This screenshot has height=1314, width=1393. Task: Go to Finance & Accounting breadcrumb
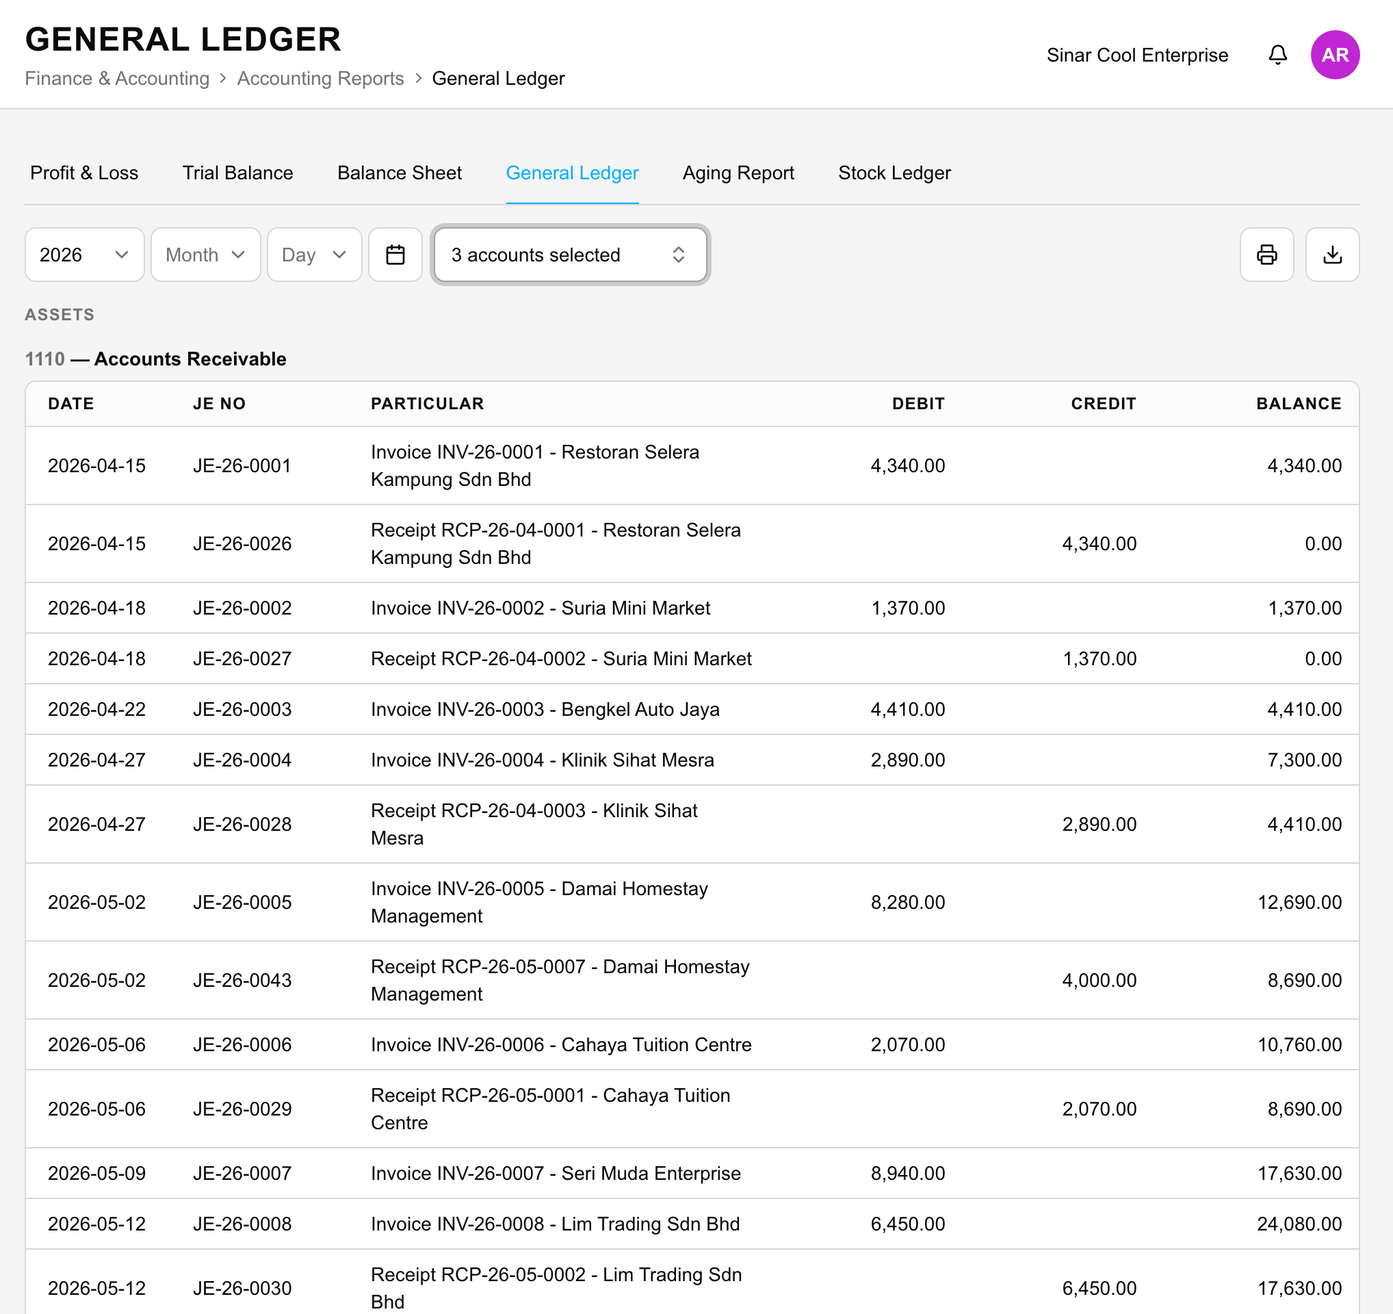click(x=117, y=79)
